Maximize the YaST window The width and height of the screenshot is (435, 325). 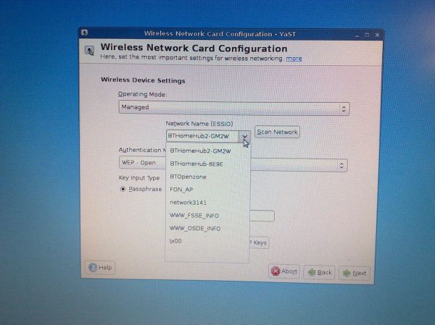tap(367, 35)
